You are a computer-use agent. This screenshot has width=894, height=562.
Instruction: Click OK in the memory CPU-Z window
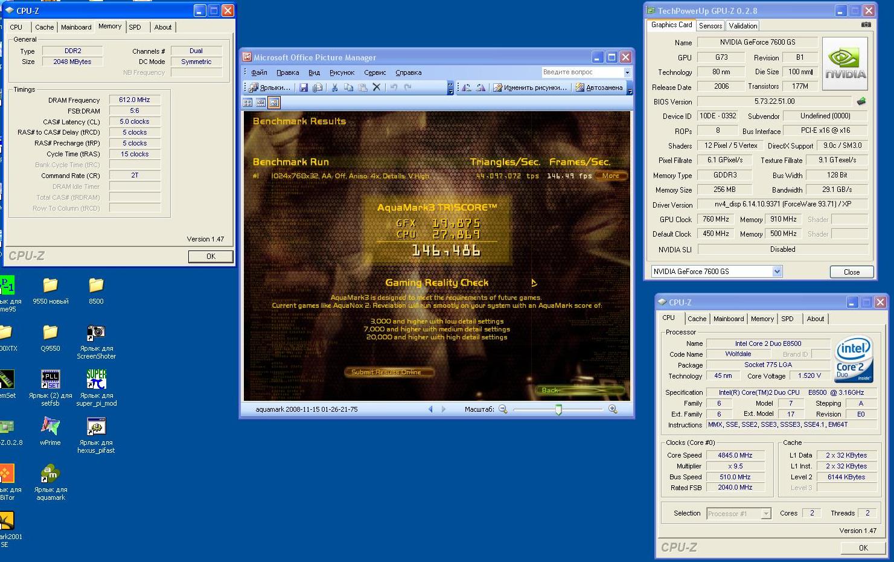tap(211, 257)
